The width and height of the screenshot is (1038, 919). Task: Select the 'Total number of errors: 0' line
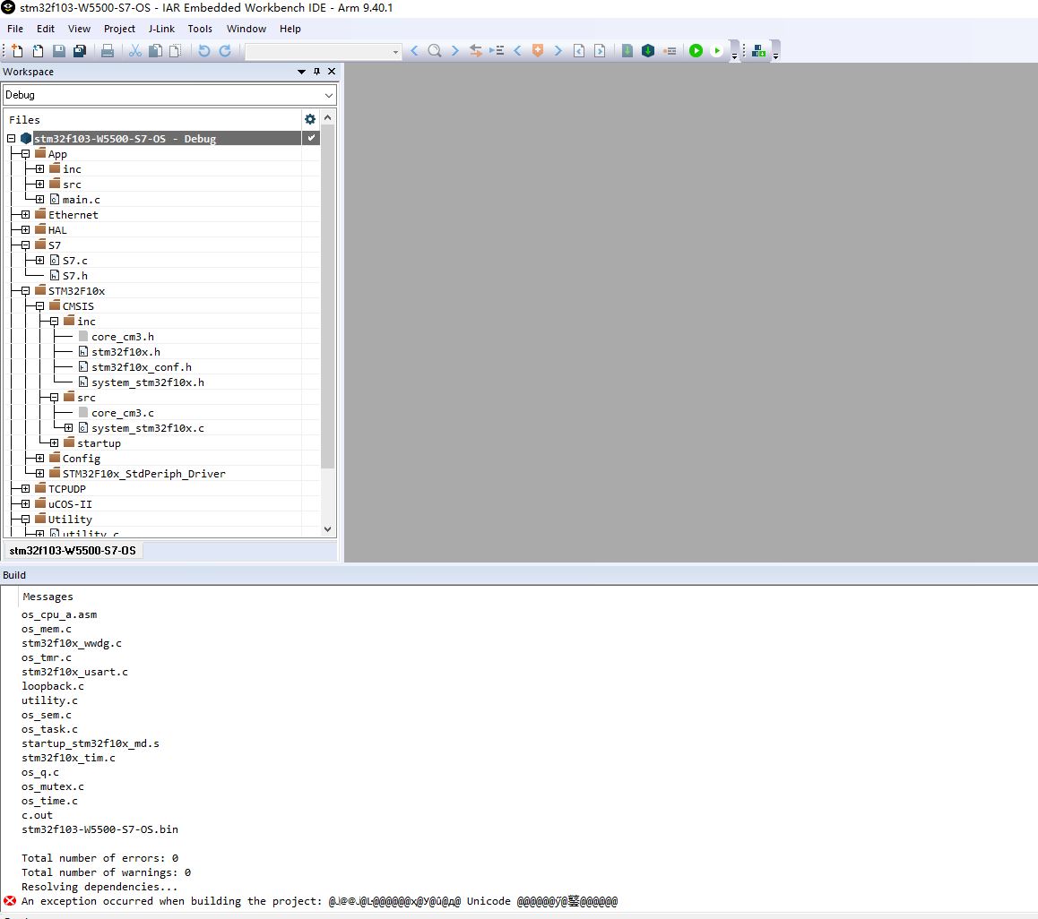(99, 858)
